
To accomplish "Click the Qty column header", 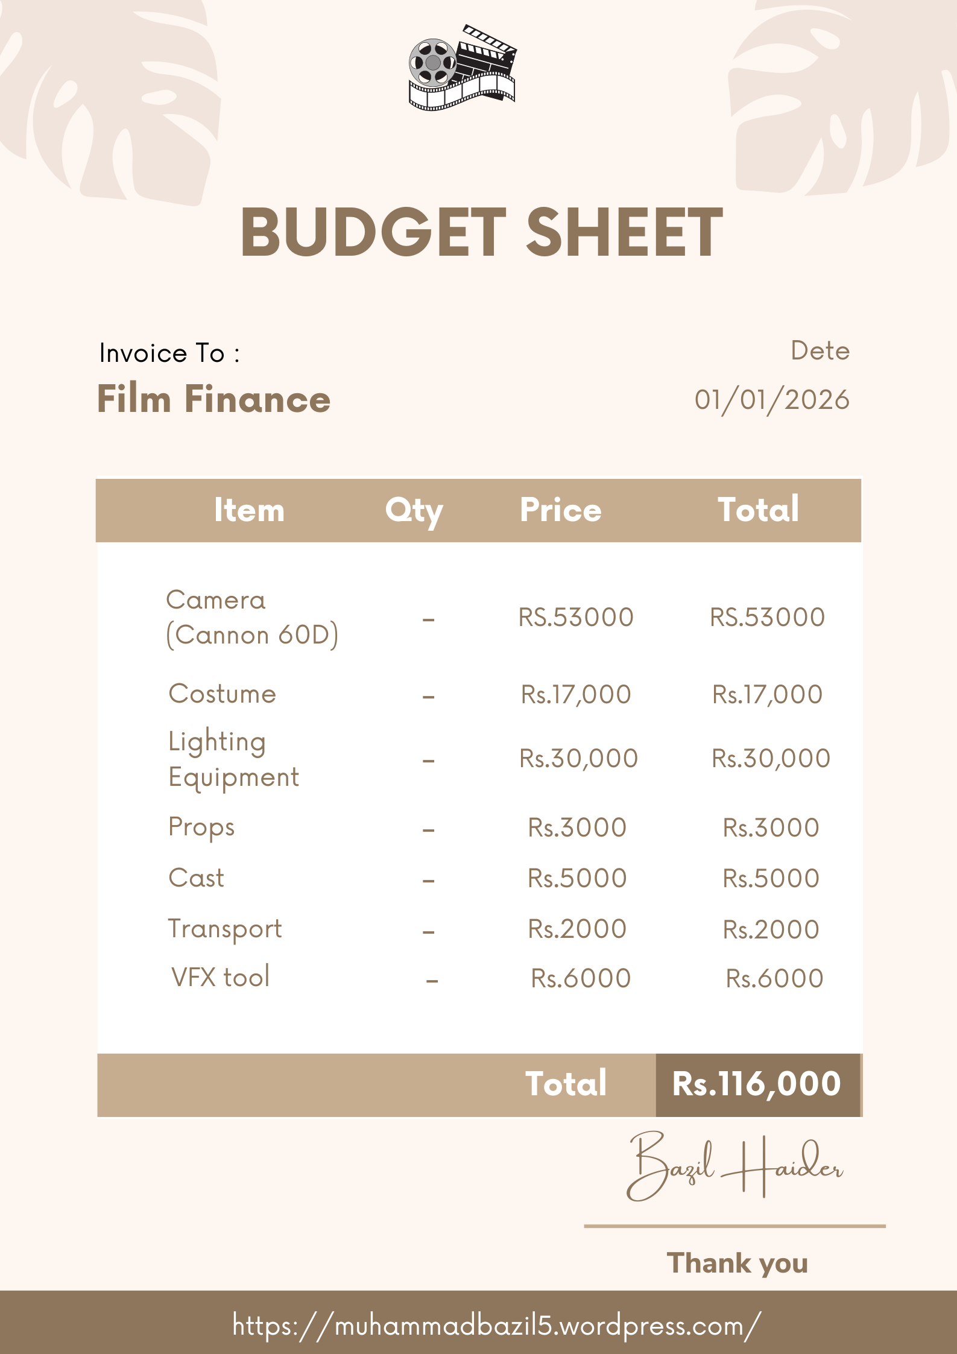I will click(414, 511).
